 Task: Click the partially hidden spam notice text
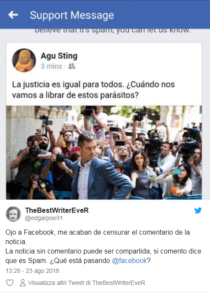(x=113, y=30)
